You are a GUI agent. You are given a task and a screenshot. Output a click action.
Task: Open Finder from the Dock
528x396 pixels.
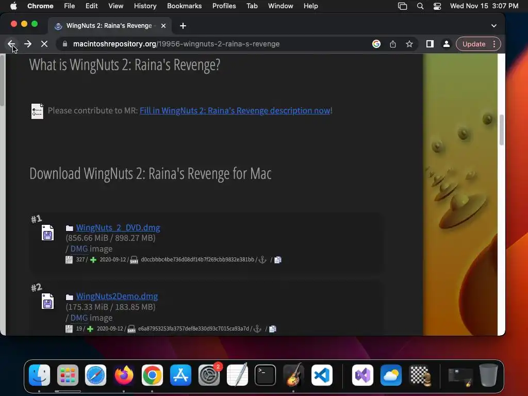tap(39, 375)
